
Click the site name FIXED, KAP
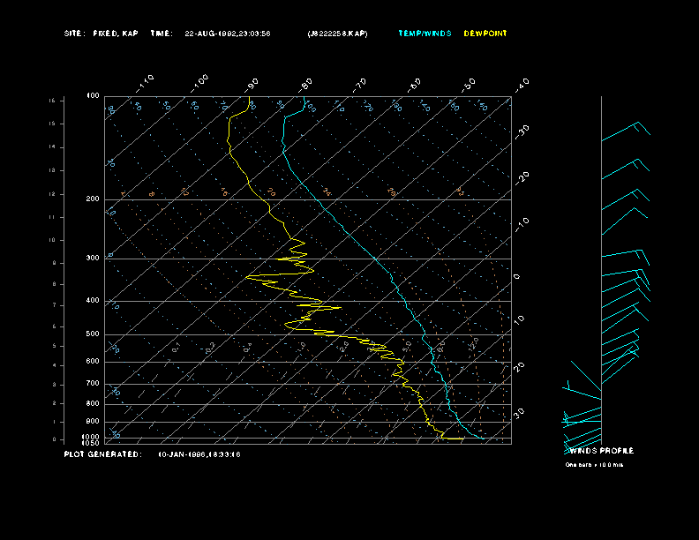pos(116,34)
